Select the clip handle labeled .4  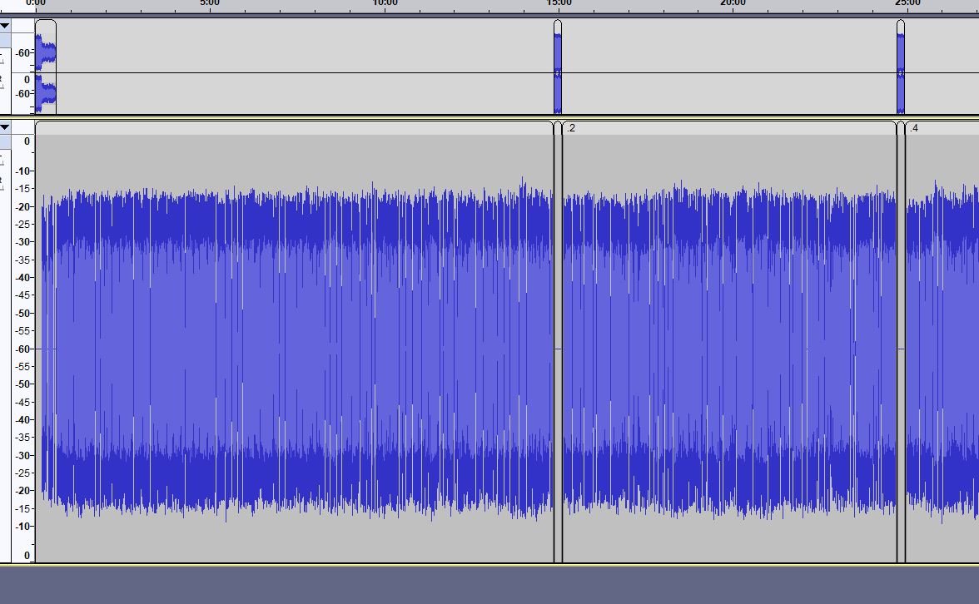click(x=942, y=128)
